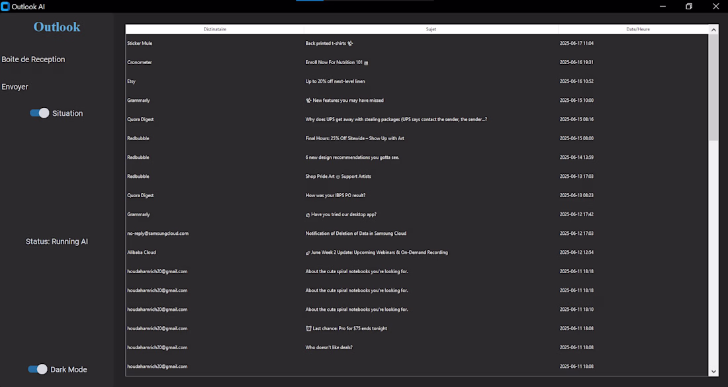This screenshot has width=728, height=387.
Task: Close the Outlook AI window
Action: 715,7
